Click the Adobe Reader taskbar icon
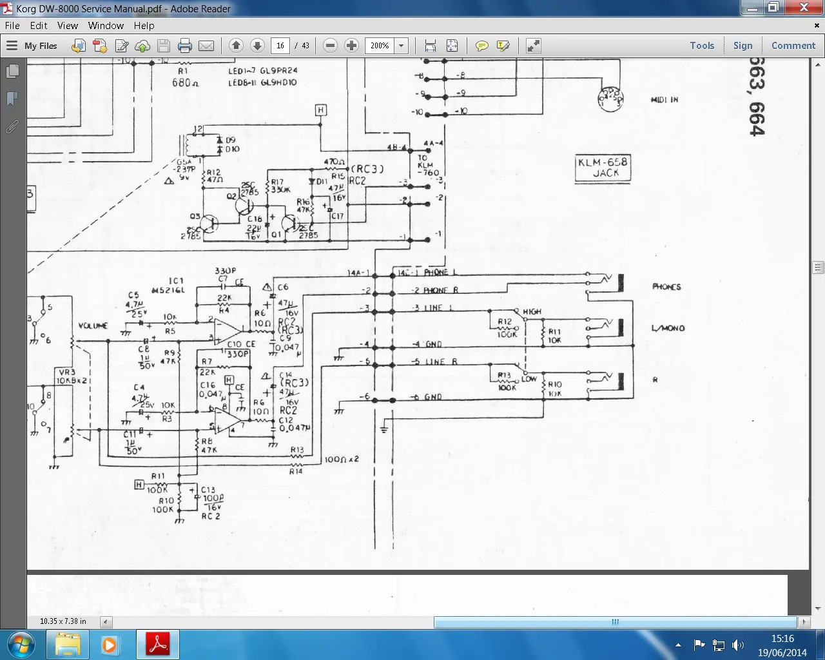The image size is (825, 660). 158,645
